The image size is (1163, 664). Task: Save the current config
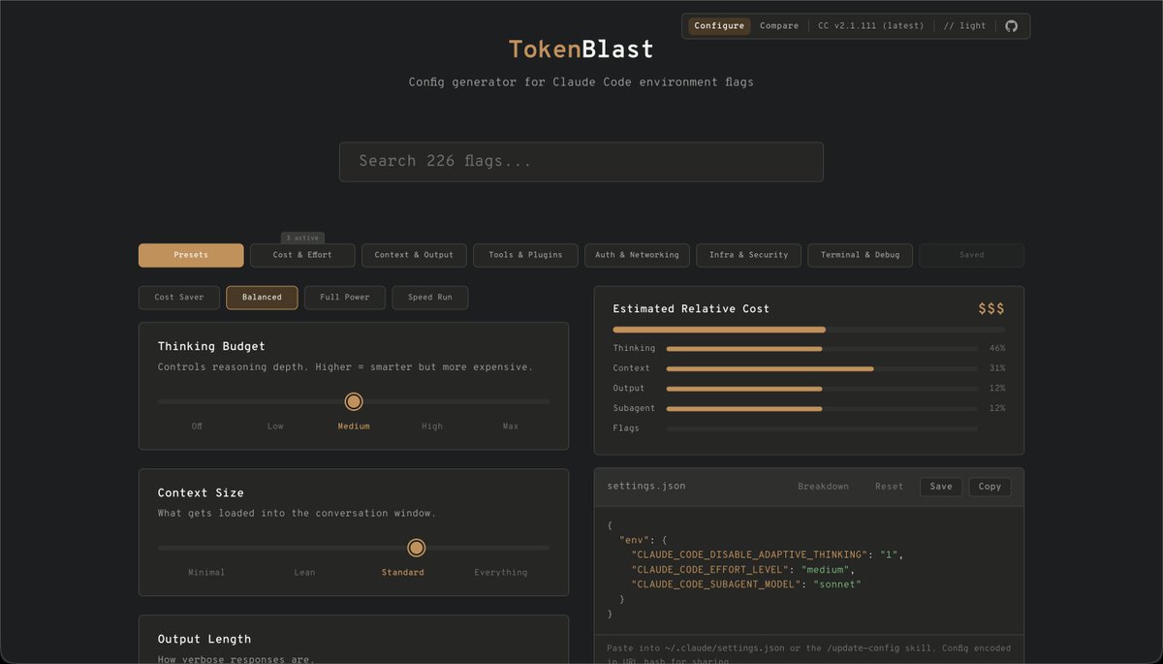click(x=941, y=487)
